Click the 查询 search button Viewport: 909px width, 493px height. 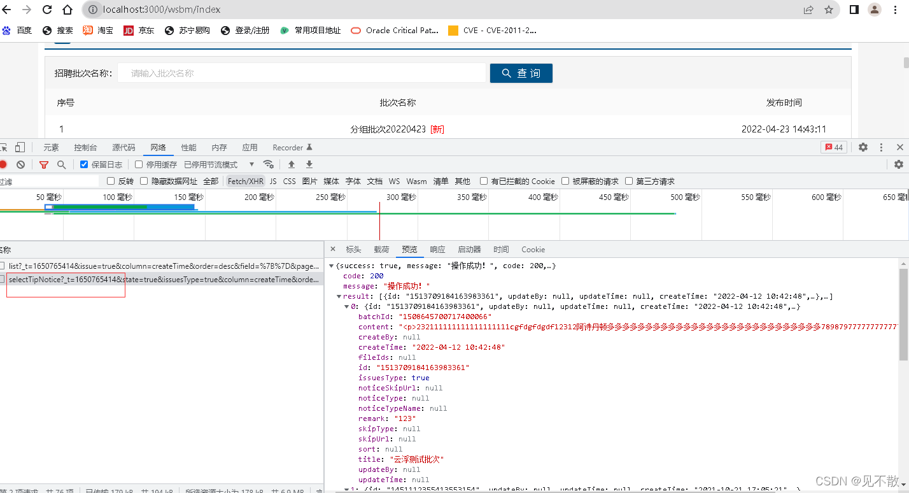point(521,73)
